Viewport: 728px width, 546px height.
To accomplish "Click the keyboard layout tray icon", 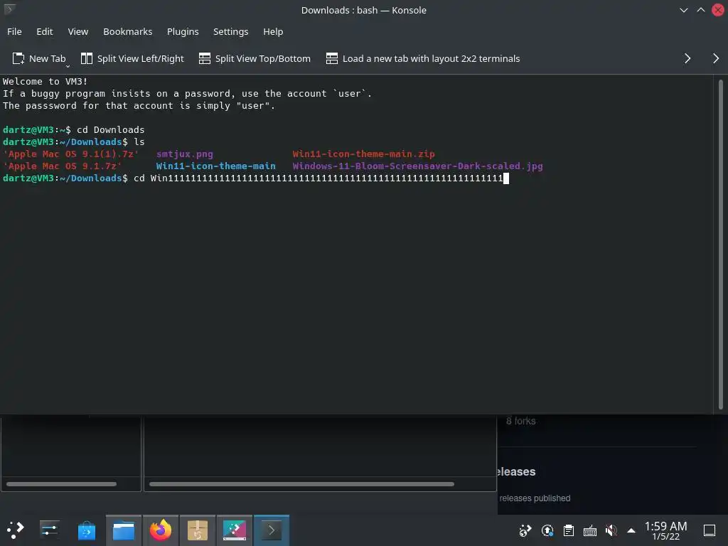I will click(589, 530).
